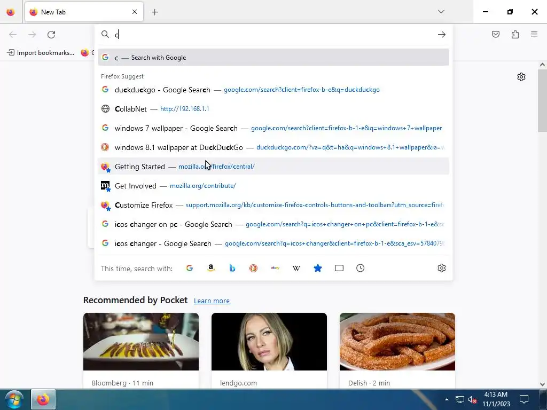Open CollabNet 192.168.1.1 suggestion
This screenshot has height=410, width=547.
(273, 109)
